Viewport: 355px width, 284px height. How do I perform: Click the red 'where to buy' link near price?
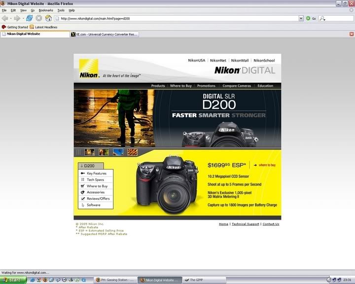[267, 165]
